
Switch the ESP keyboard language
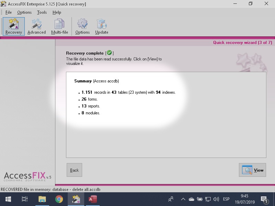click(226, 199)
